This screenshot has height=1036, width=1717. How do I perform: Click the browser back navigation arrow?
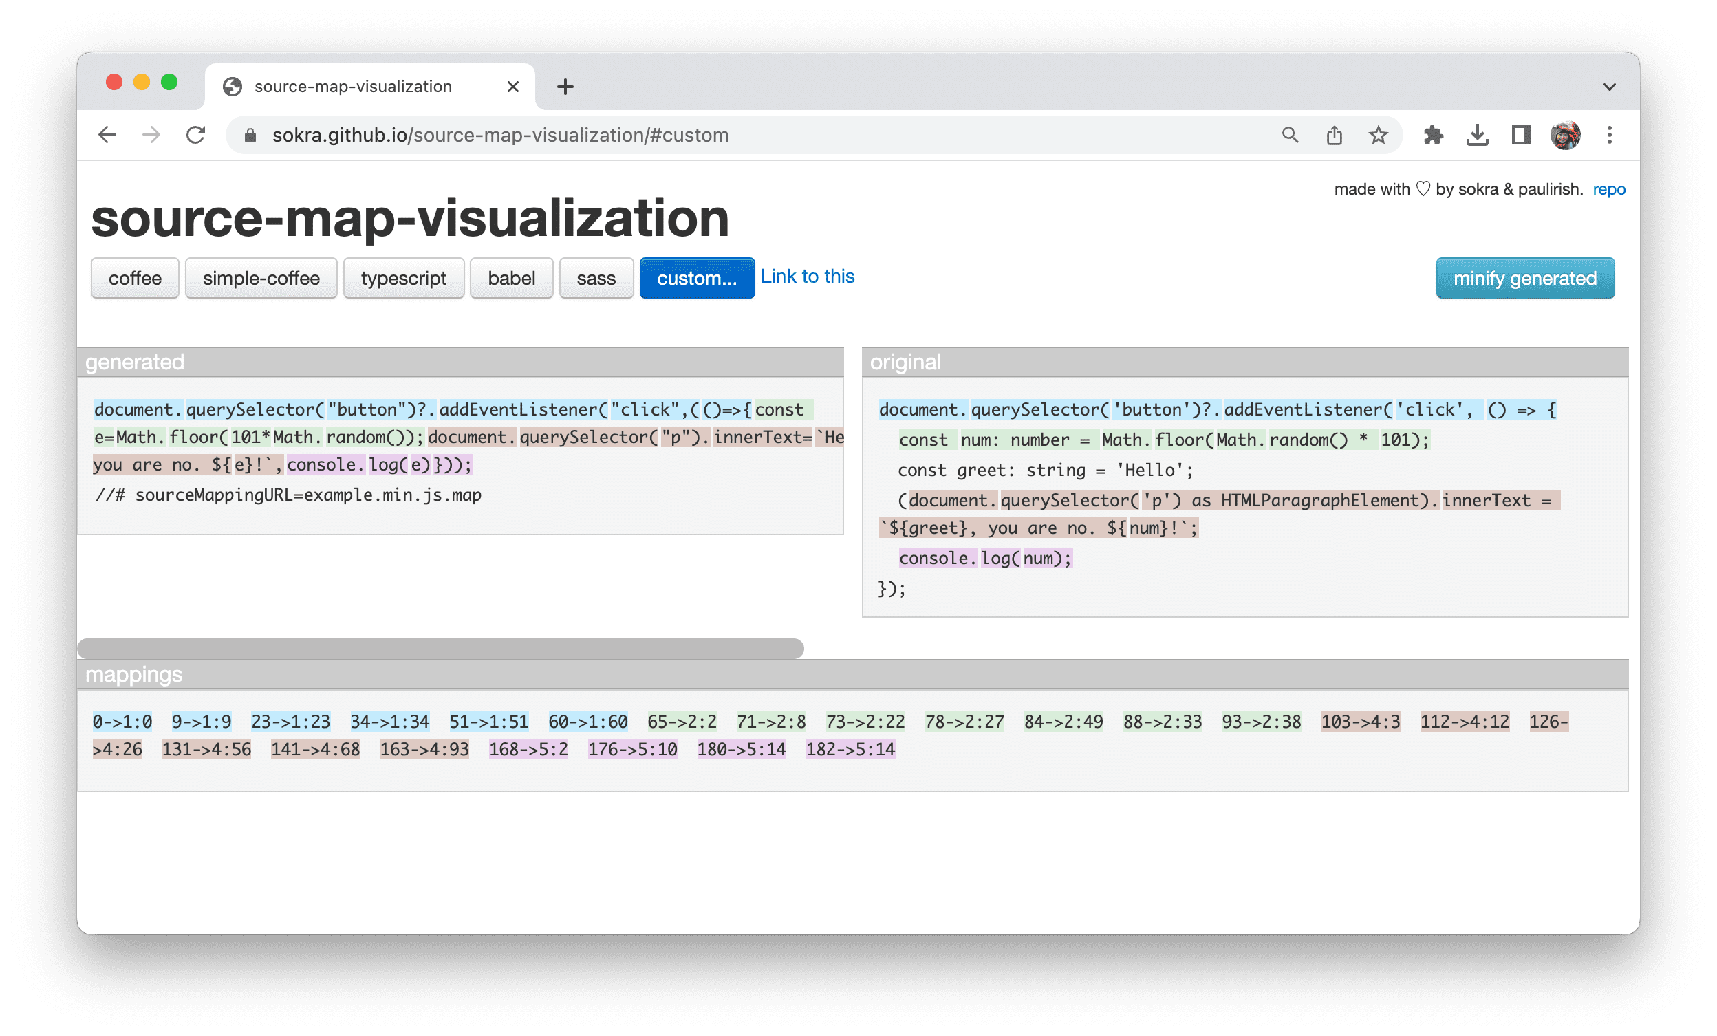tap(108, 135)
